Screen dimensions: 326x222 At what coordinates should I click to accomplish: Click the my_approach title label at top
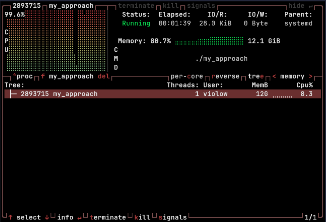pos(71,6)
